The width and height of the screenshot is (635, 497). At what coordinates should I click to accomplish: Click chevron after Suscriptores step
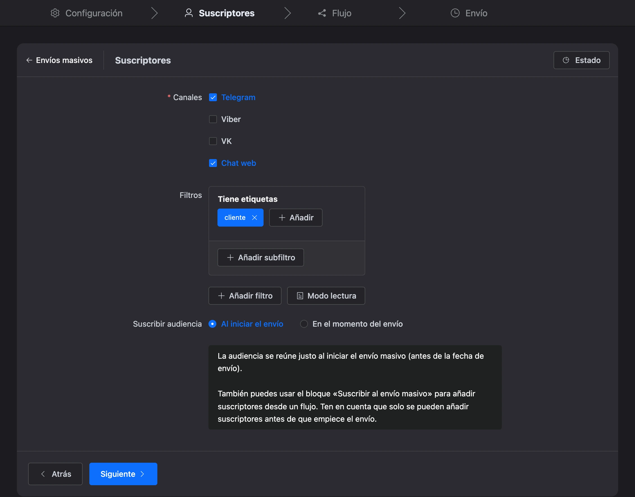(x=288, y=13)
